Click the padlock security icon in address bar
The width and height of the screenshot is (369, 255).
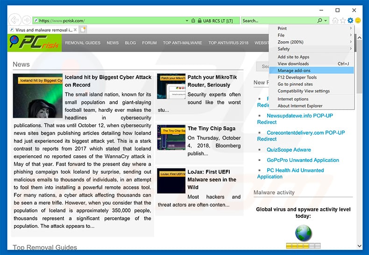click(x=199, y=21)
